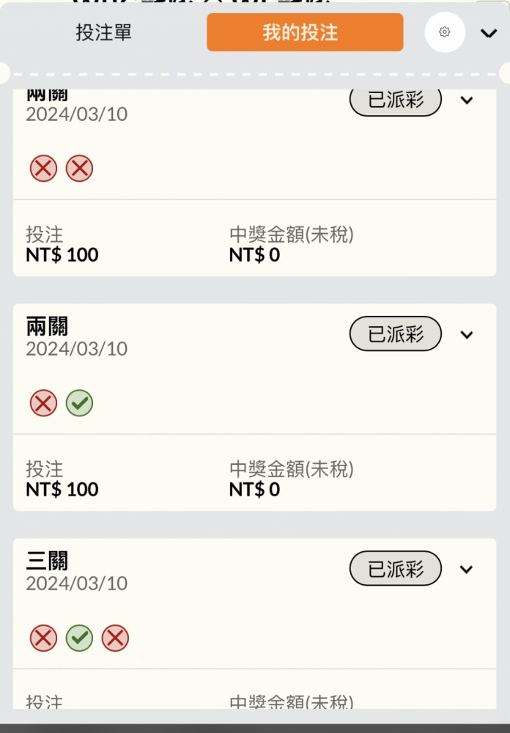Click NT$ 100 stake in middle card

tap(62, 490)
